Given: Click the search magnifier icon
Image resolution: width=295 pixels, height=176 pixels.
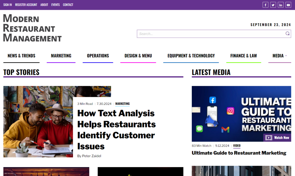Looking at the screenshot, I should (x=287, y=33).
